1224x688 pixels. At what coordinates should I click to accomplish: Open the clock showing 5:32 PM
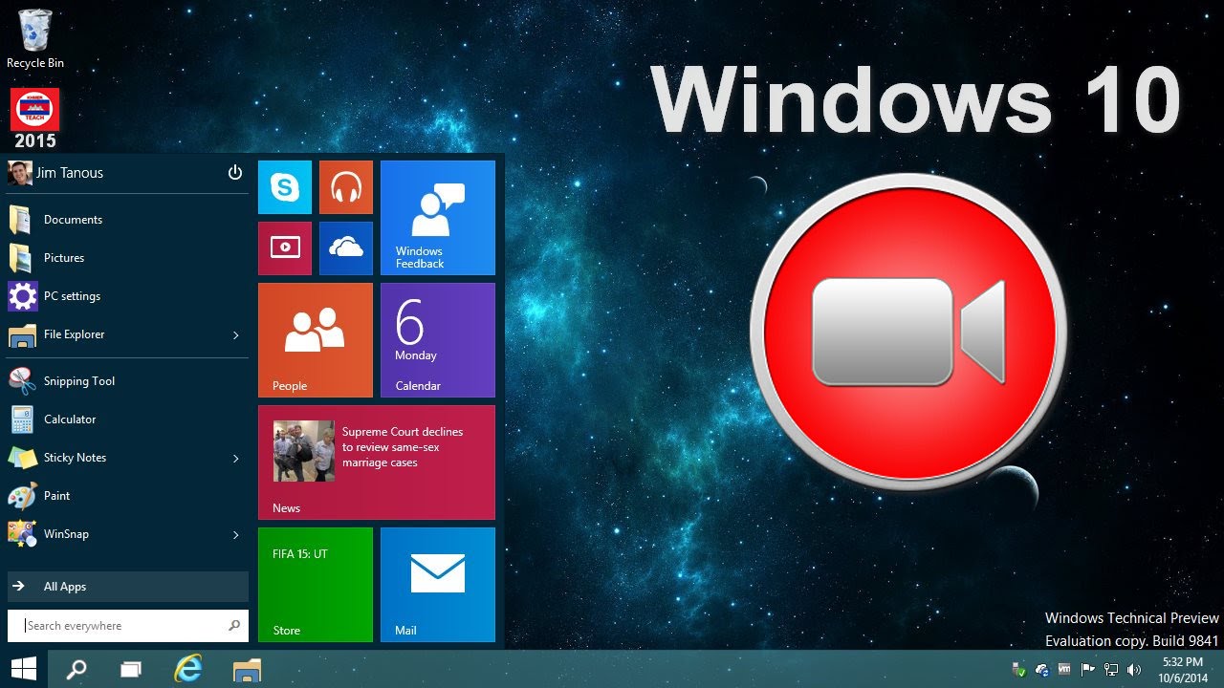coord(1183,669)
